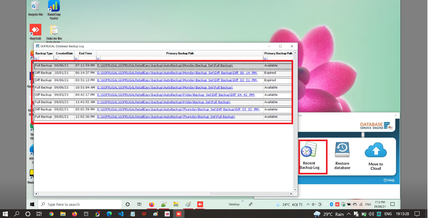Open the 29°C Rain weather widget
Image resolution: width=429 pixels, height=218 pixels.
pos(329,214)
